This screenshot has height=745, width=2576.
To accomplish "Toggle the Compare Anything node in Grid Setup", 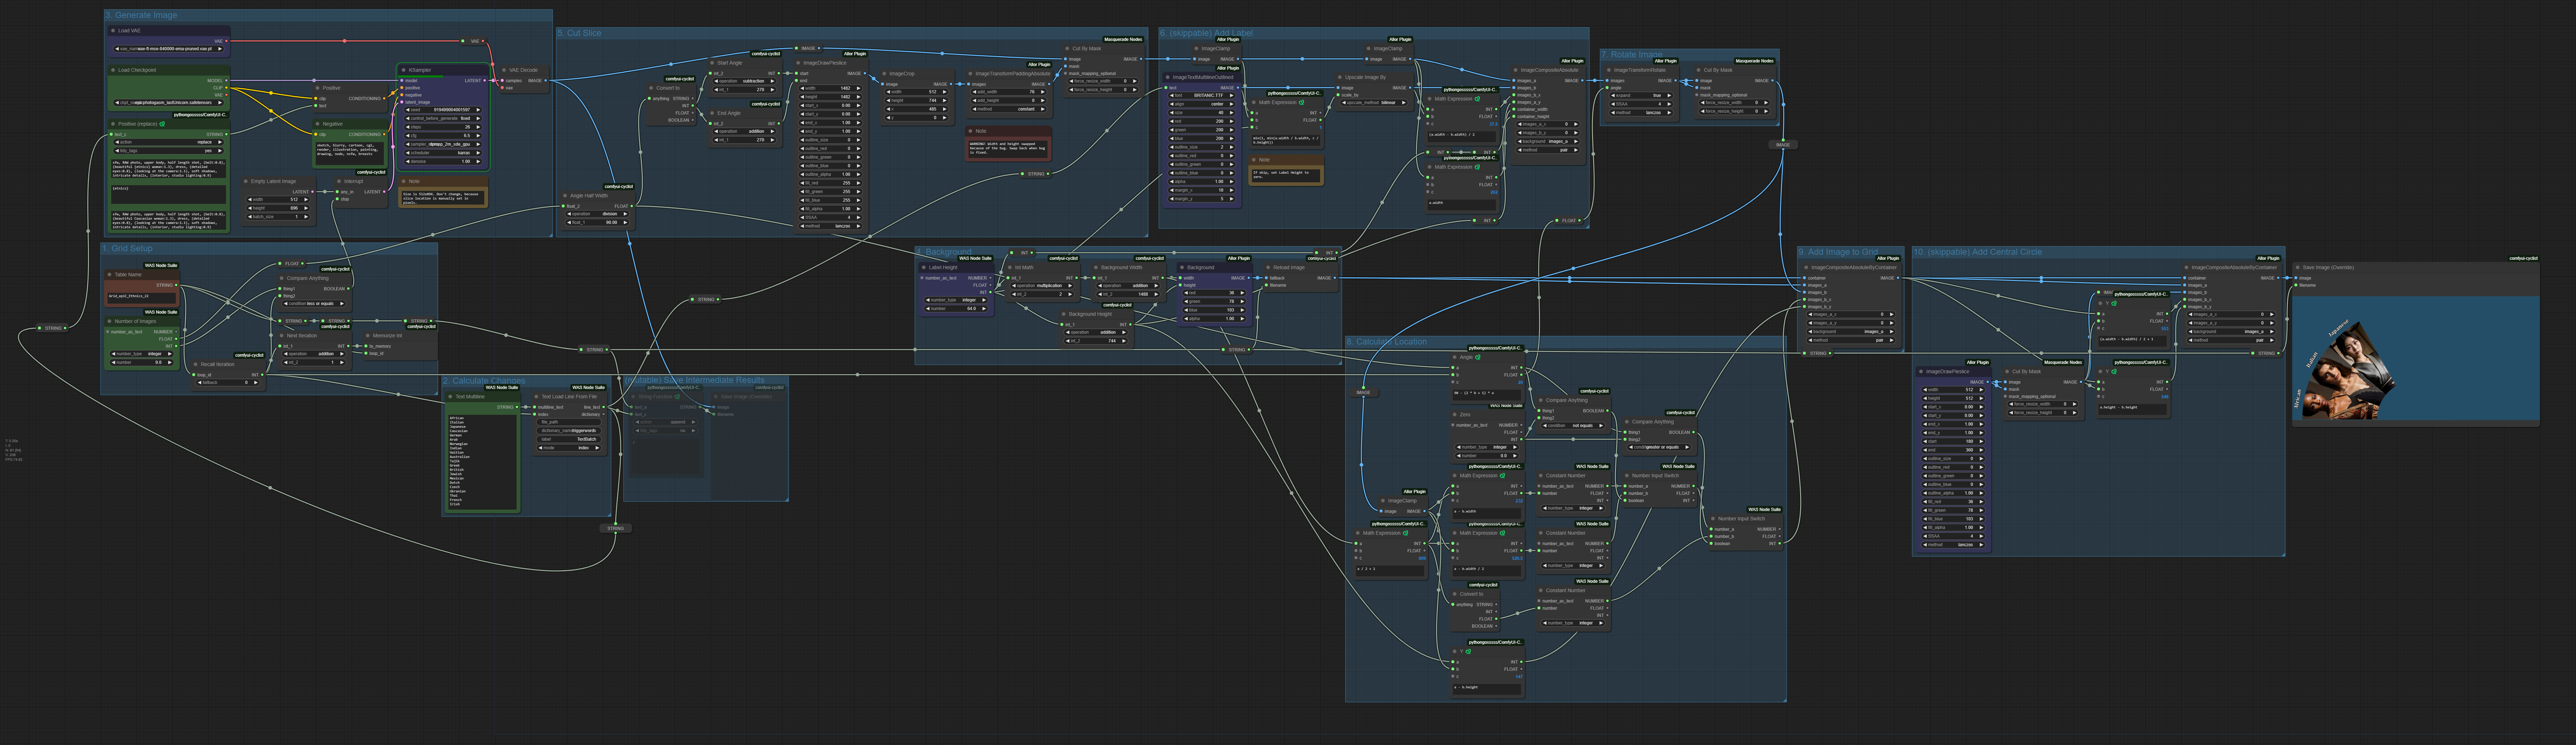I will click(x=282, y=279).
